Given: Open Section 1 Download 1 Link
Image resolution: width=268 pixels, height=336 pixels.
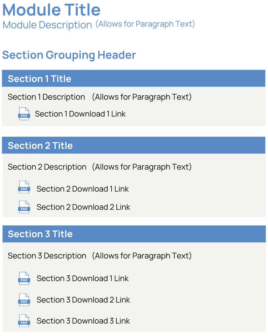Looking at the screenshot, I should (80, 114).
